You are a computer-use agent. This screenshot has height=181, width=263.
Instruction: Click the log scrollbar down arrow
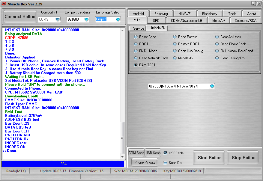(122, 157)
